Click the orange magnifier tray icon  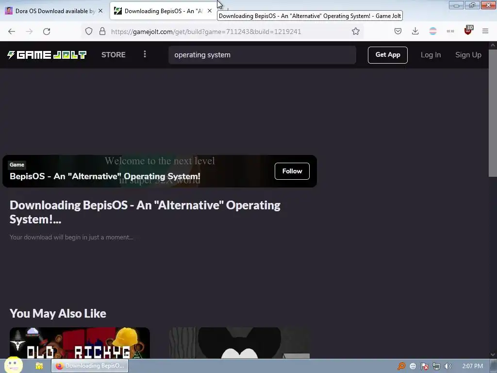(401, 366)
